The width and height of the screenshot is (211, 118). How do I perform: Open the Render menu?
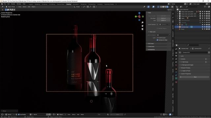click(x=13, y=4)
